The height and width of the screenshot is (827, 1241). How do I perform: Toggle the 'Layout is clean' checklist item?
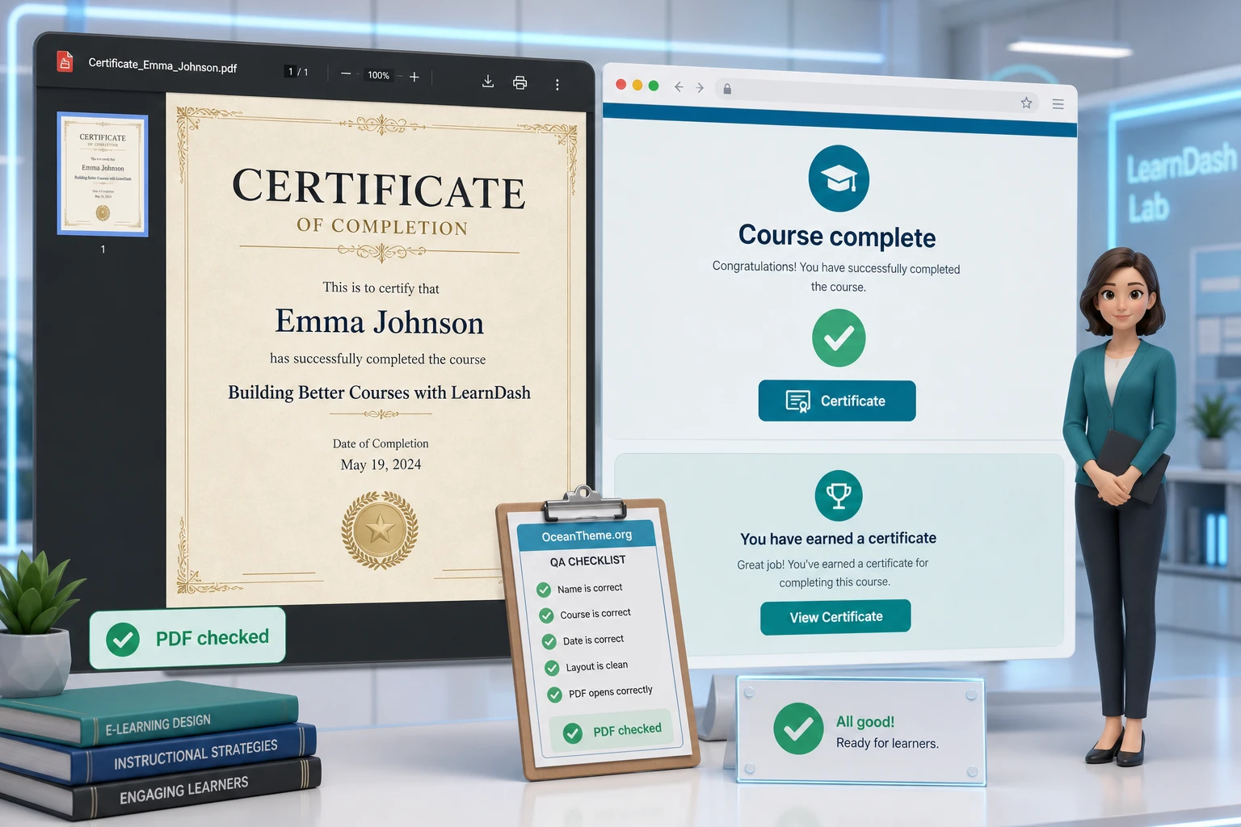(x=587, y=666)
